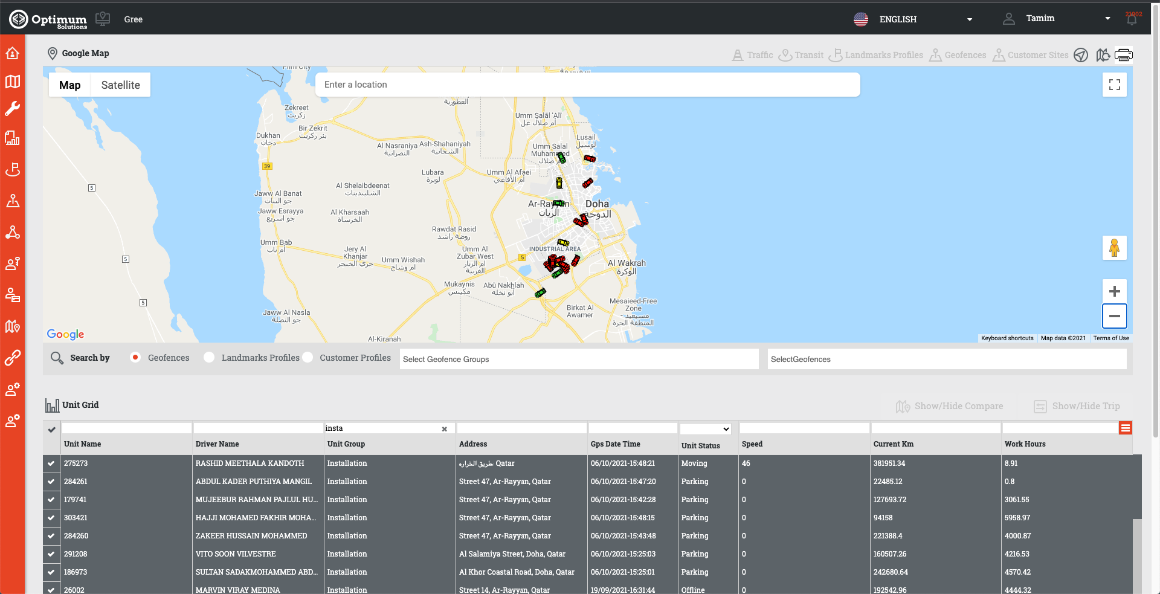Click Show/Hide Trip
Screen dimensions: 1160x594
coord(1077,406)
